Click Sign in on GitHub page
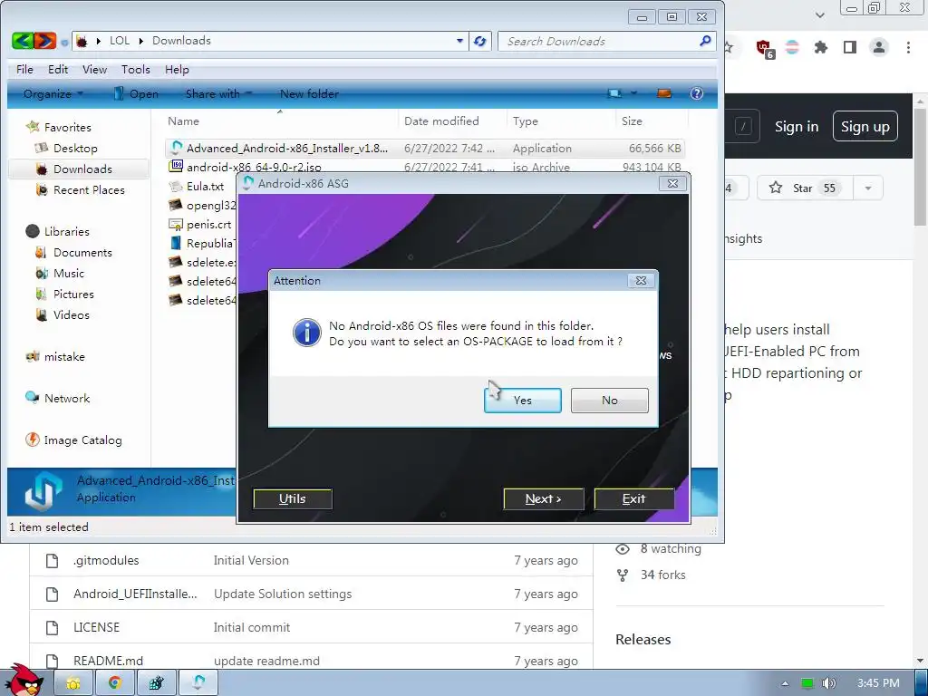 [797, 127]
